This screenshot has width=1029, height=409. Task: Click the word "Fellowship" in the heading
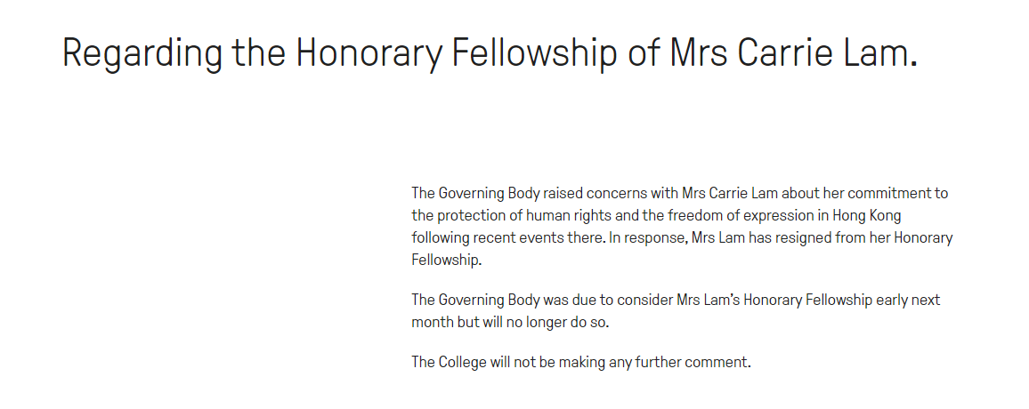pyautogui.click(x=534, y=53)
